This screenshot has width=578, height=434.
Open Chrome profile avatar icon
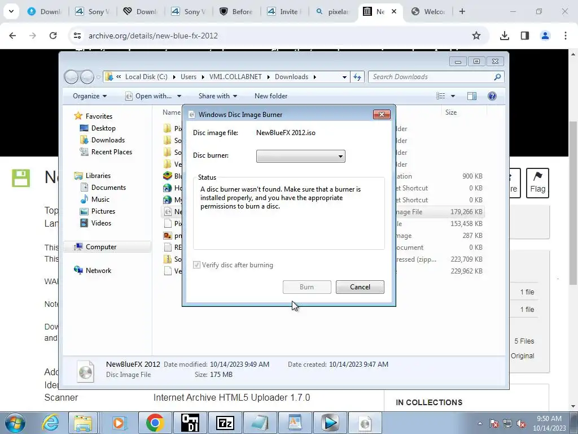(545, 36)
